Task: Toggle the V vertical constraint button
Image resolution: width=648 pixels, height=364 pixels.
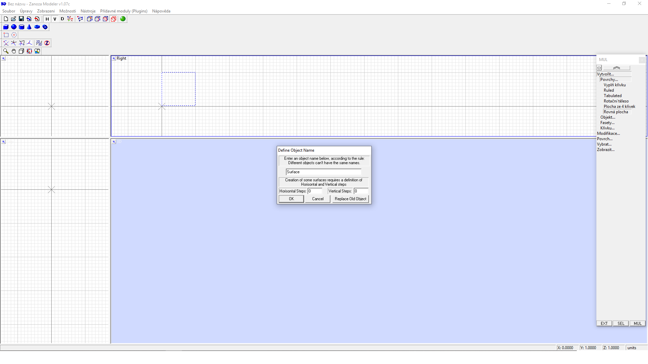Action: 55,19
